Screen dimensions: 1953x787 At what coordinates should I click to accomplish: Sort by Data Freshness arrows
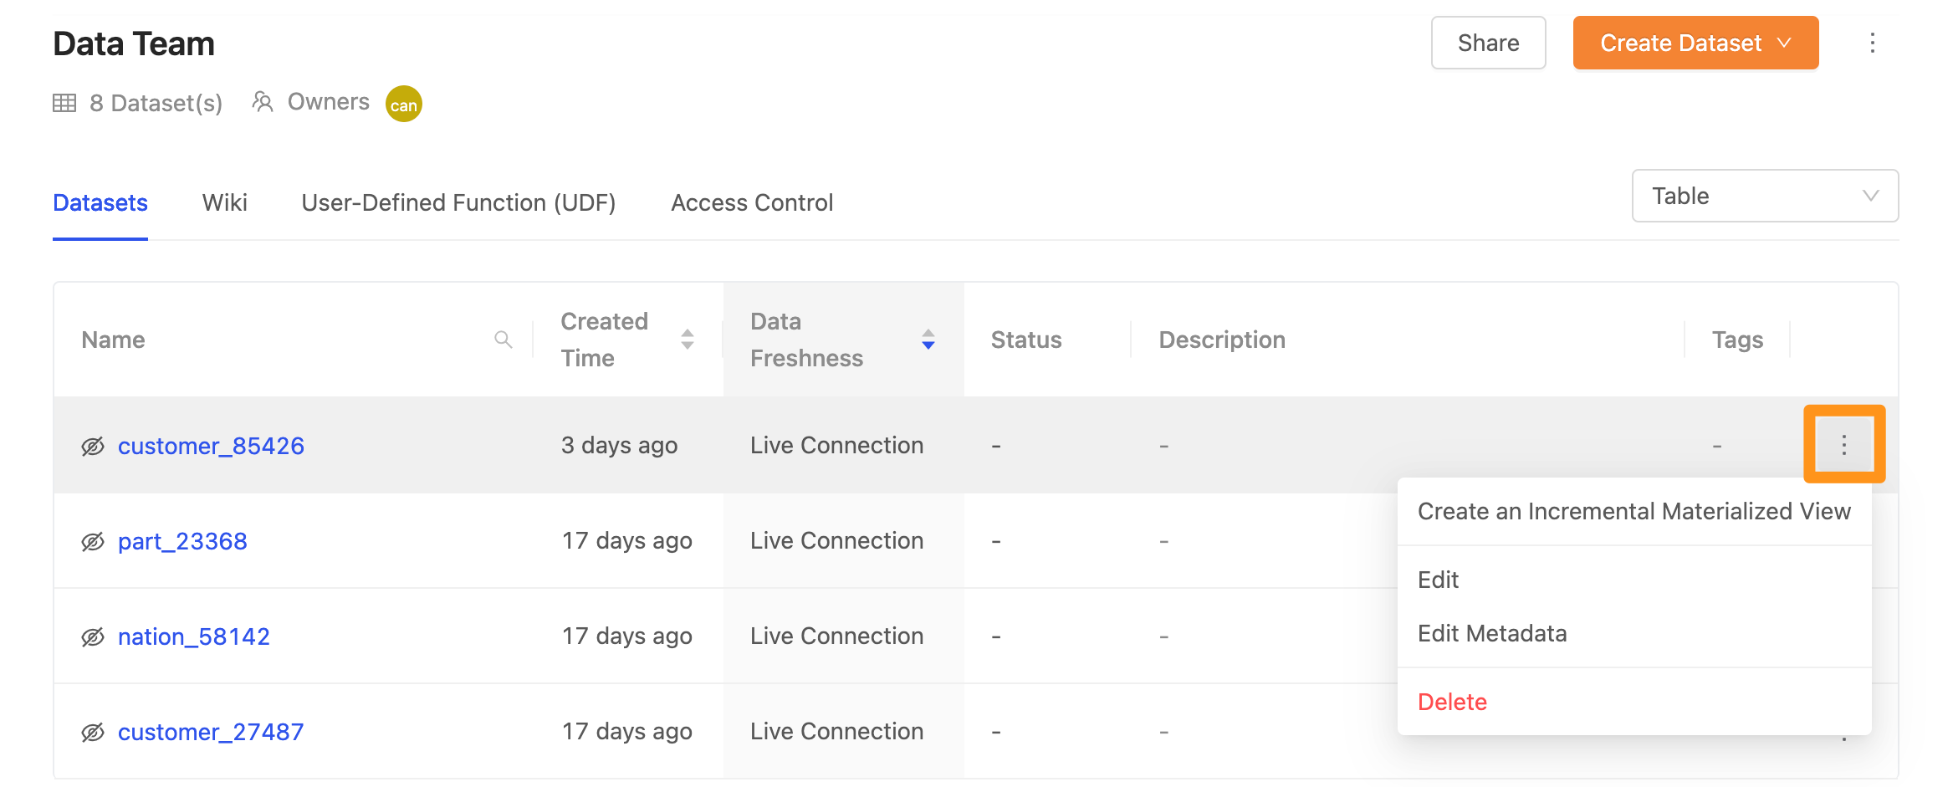click(x=928, y=339)
